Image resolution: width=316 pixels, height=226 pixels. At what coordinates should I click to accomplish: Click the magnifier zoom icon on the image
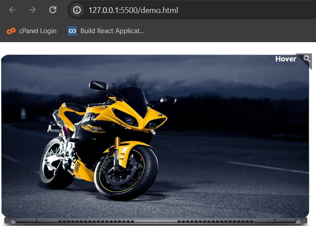(x=307, y=59)
